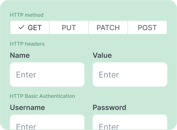Click the Password input field
Screen dimensions: 177x130
[130, 123]
